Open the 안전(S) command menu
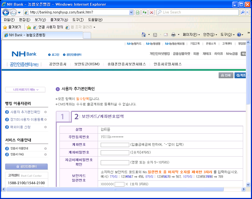Image resolution: width=252 pixels, height=199 pixels. coord(210,35)
